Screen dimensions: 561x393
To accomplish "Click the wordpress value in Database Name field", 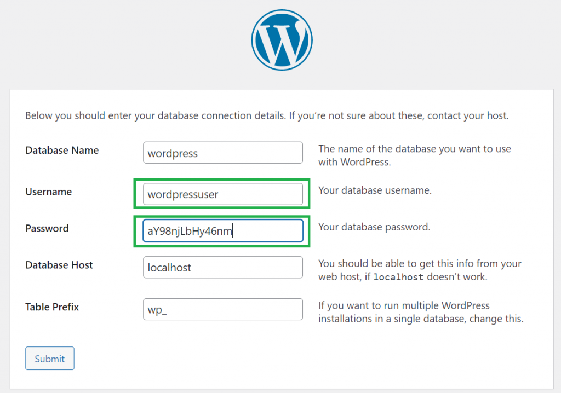I will [173, 153].
